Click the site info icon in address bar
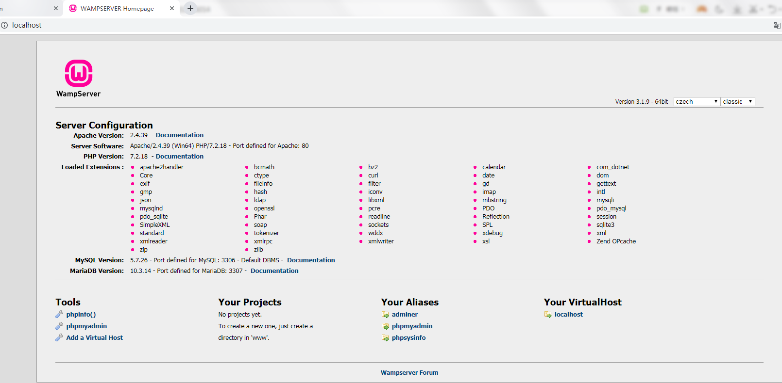This screenshot has height=383, width=782. click(x=4, y=25)
